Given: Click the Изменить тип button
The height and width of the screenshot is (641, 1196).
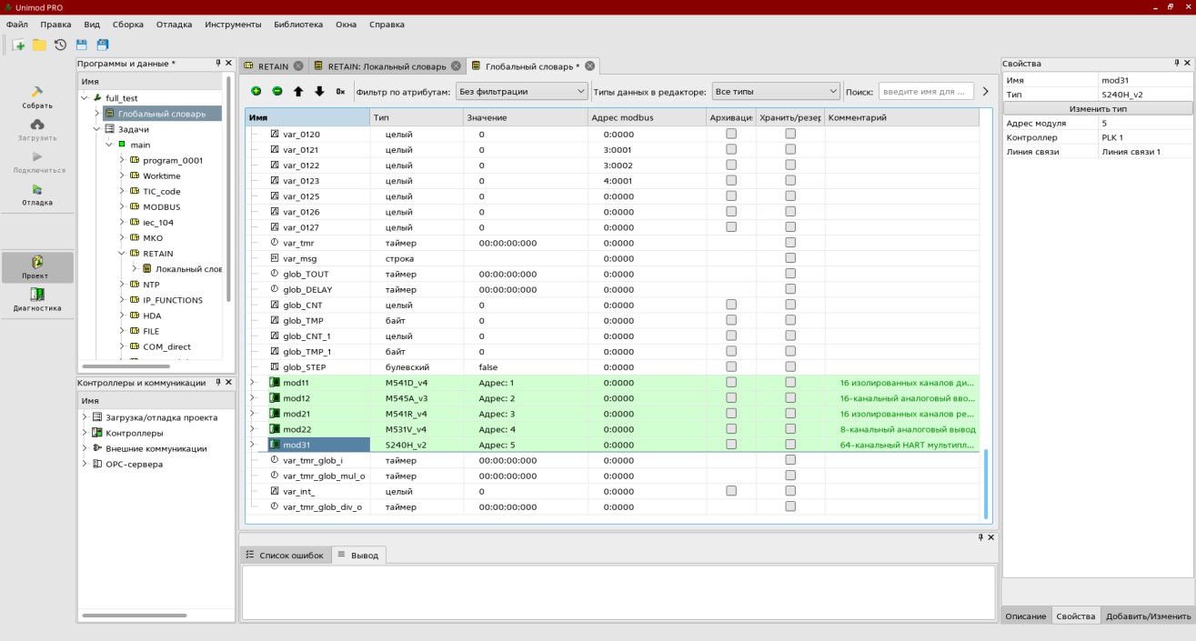Looking at the screenshot, I should pyautogui.click(x=1097, y=108).
